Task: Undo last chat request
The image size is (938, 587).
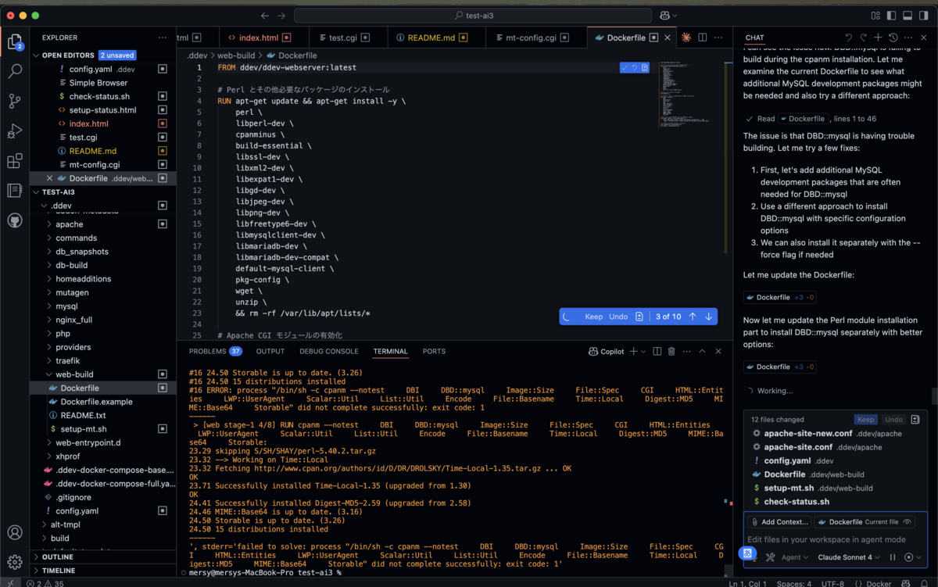Action: (849, 38)
